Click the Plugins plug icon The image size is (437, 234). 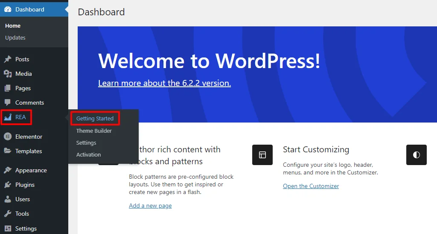[x=8, y=185]
